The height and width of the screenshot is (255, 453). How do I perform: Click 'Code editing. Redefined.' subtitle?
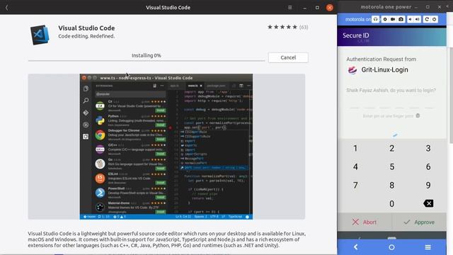(86, 36)
